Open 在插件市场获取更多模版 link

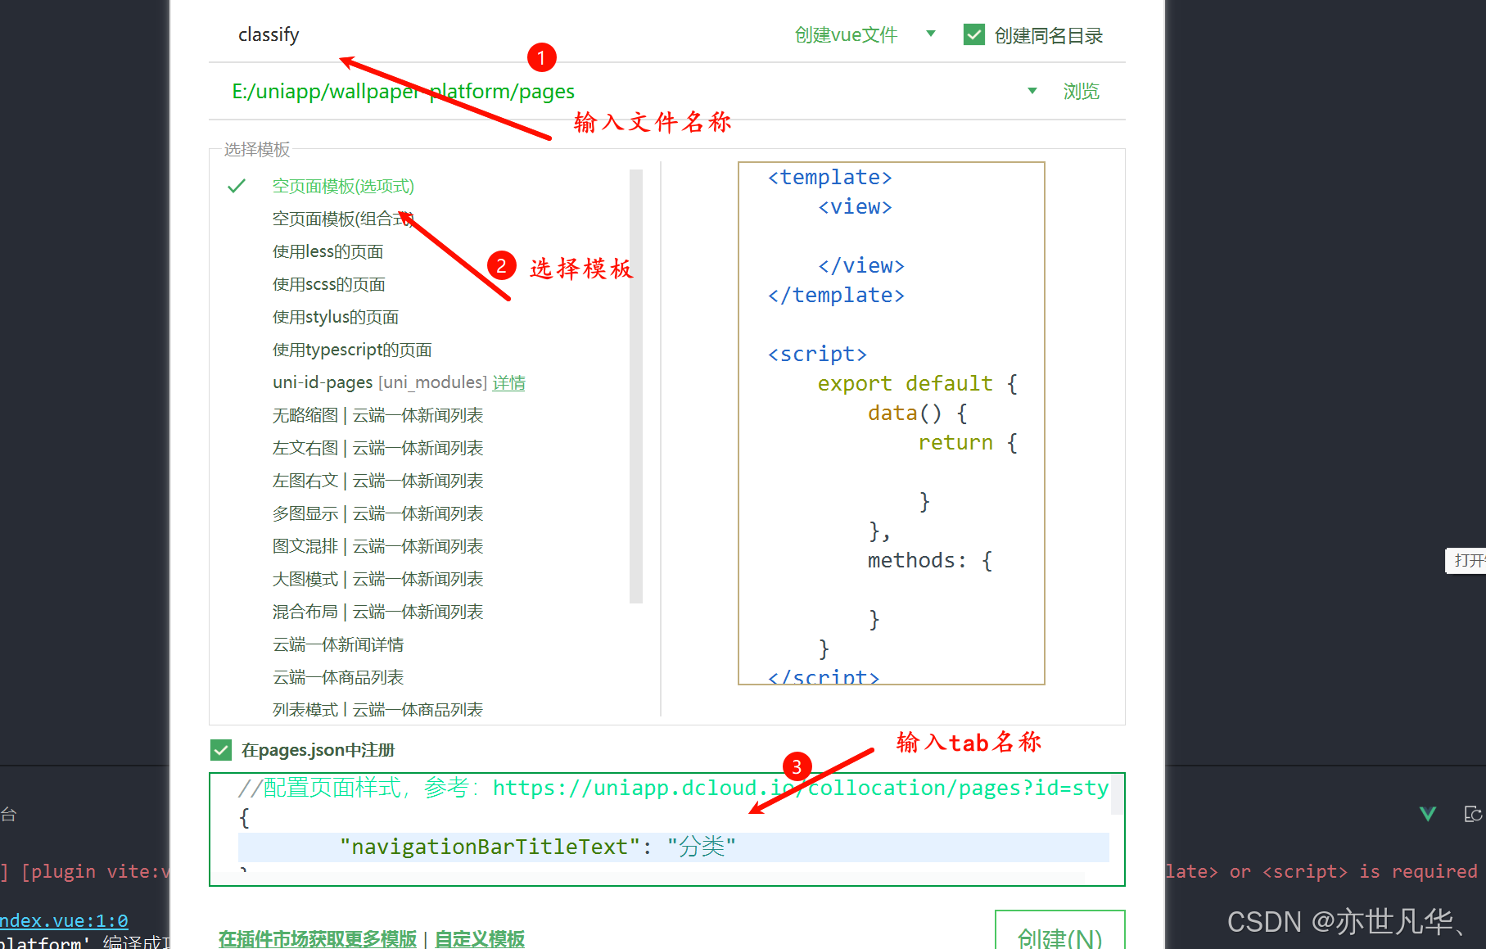click(318, 938)
